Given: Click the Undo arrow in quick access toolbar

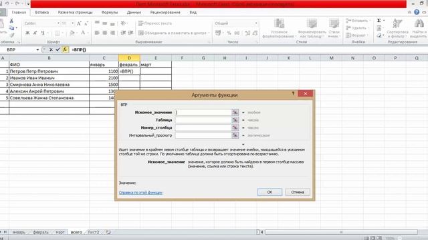Looking at the screenshot, I should click(x=7, y=3).
